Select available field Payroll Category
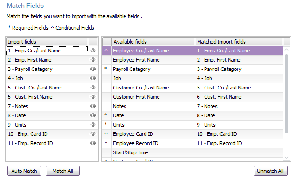The image size is (297, 184). click(x=153, y=69)
